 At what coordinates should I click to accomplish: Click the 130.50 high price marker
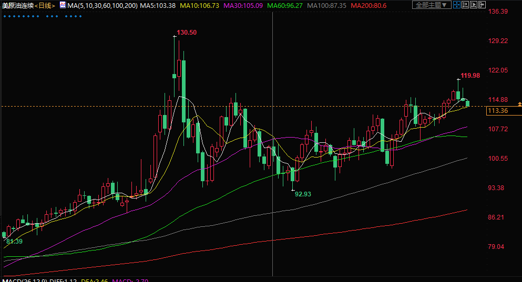coord(187,33)
